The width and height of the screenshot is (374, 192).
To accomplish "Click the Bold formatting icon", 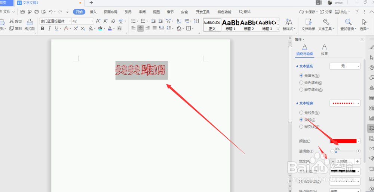I will point(43,28).
